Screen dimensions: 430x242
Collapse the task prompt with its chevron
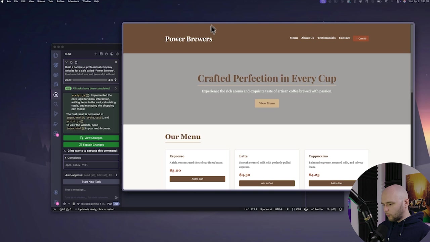[x=67, y=62]
